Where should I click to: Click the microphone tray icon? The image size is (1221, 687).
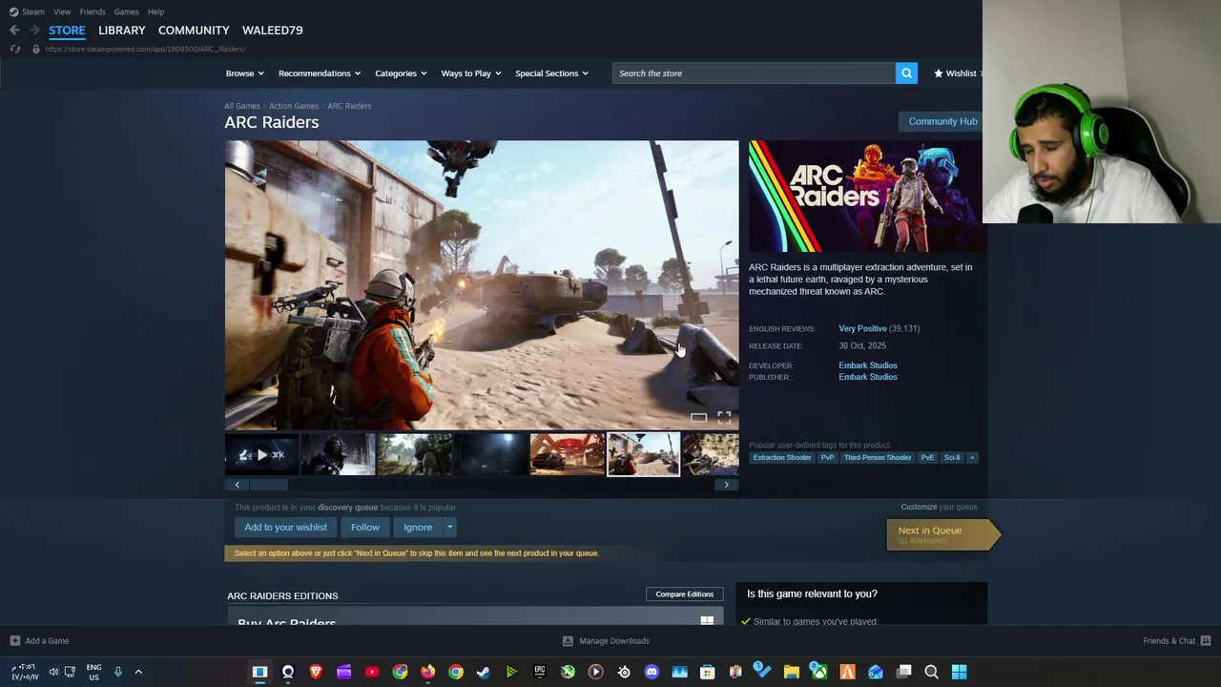(x=118, y=672)
